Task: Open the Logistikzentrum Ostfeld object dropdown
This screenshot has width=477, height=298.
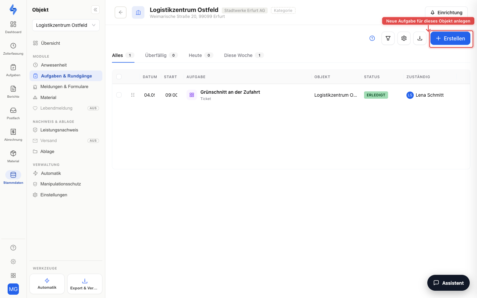Action: (66, 25)
